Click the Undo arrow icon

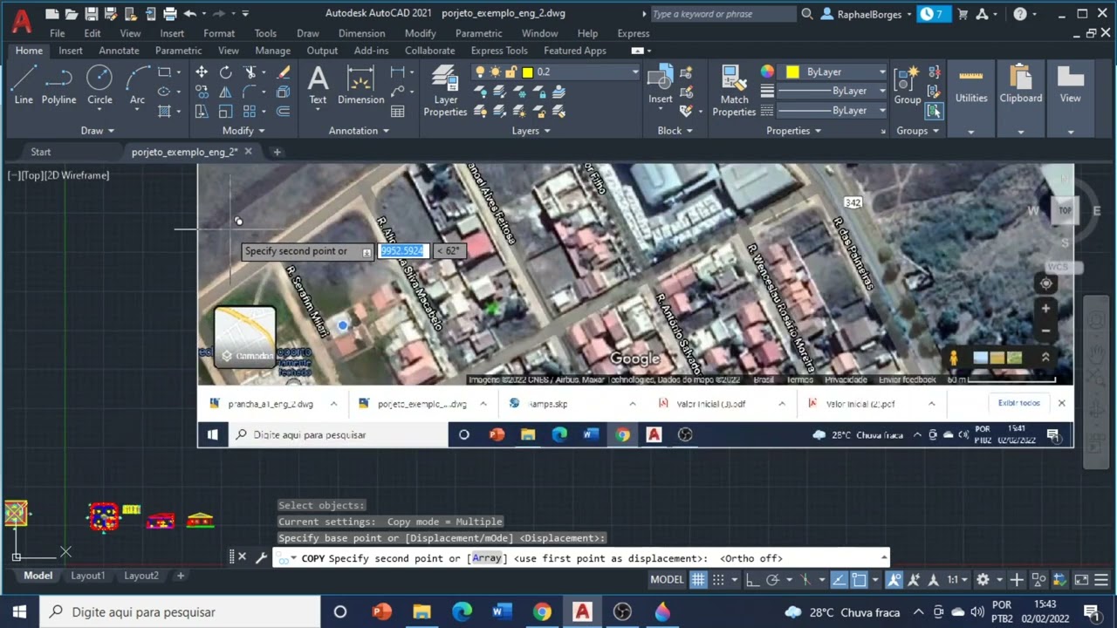tap(189, 14)
